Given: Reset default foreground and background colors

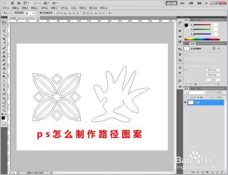Looking at the screenshot, I should click(3, 114).
